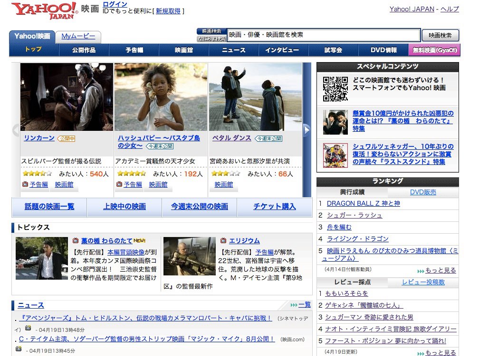Open 映画館 link under ペタル ダンス
479x356 pixels.
click(224, 184)
